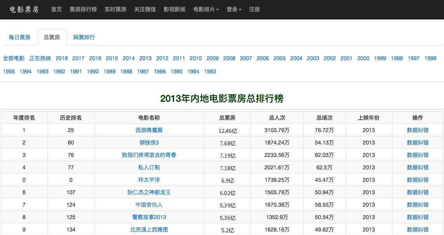
Task: Choose year 1994 filter
Action: point(26,71)
